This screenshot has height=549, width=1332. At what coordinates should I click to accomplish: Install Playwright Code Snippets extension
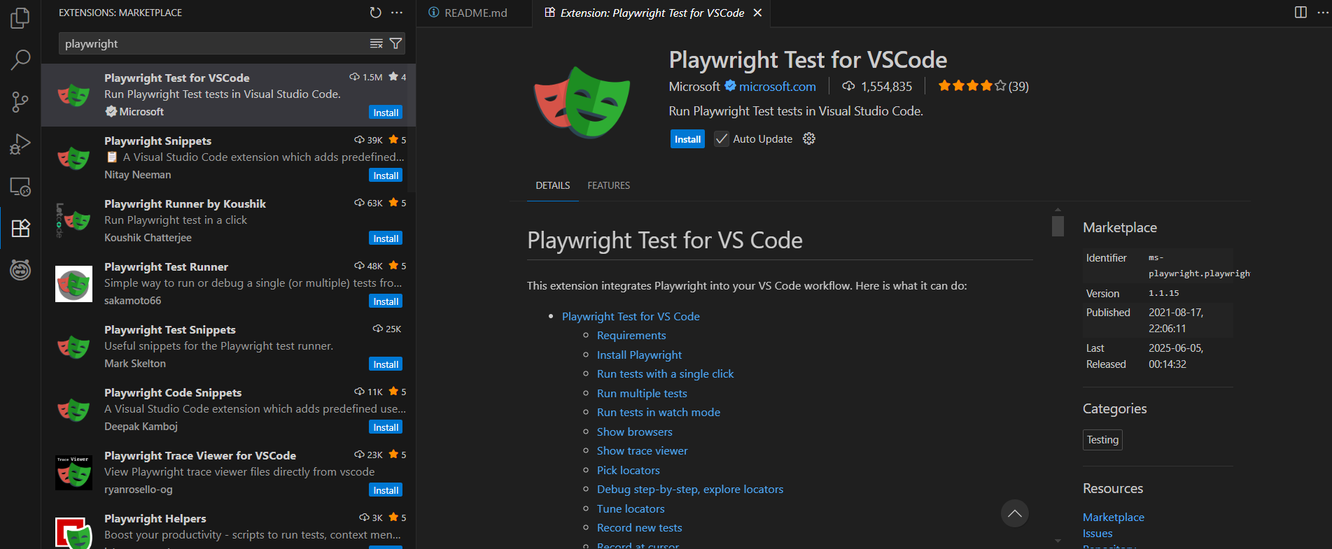(386, 427)
